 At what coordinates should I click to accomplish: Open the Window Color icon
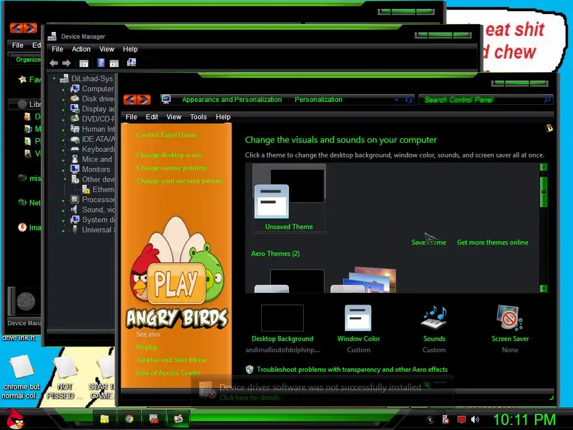[358, 318]
